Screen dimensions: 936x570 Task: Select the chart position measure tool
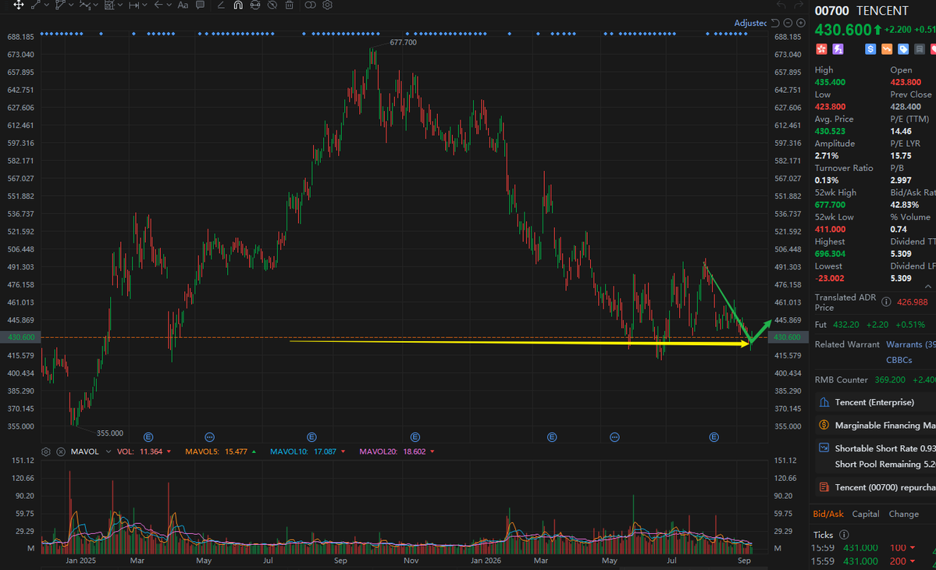tap(109, 5)
